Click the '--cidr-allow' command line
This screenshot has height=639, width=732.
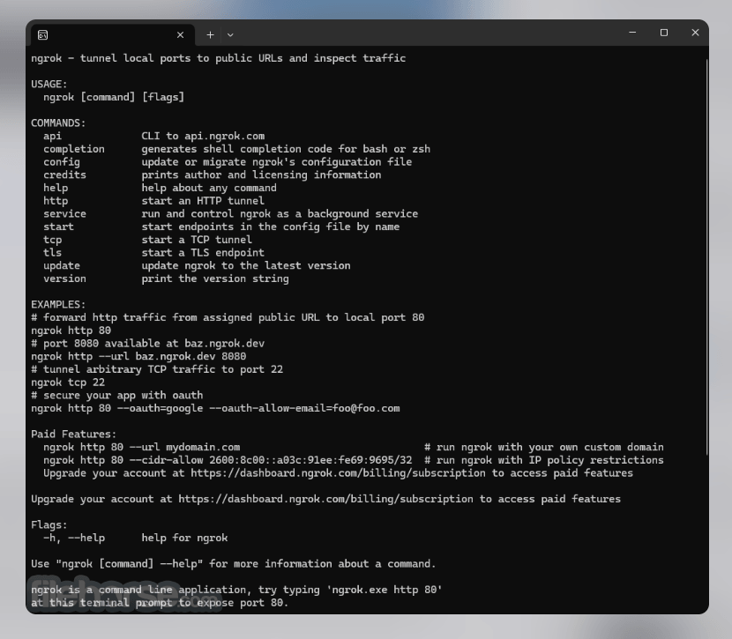(228, 460)
